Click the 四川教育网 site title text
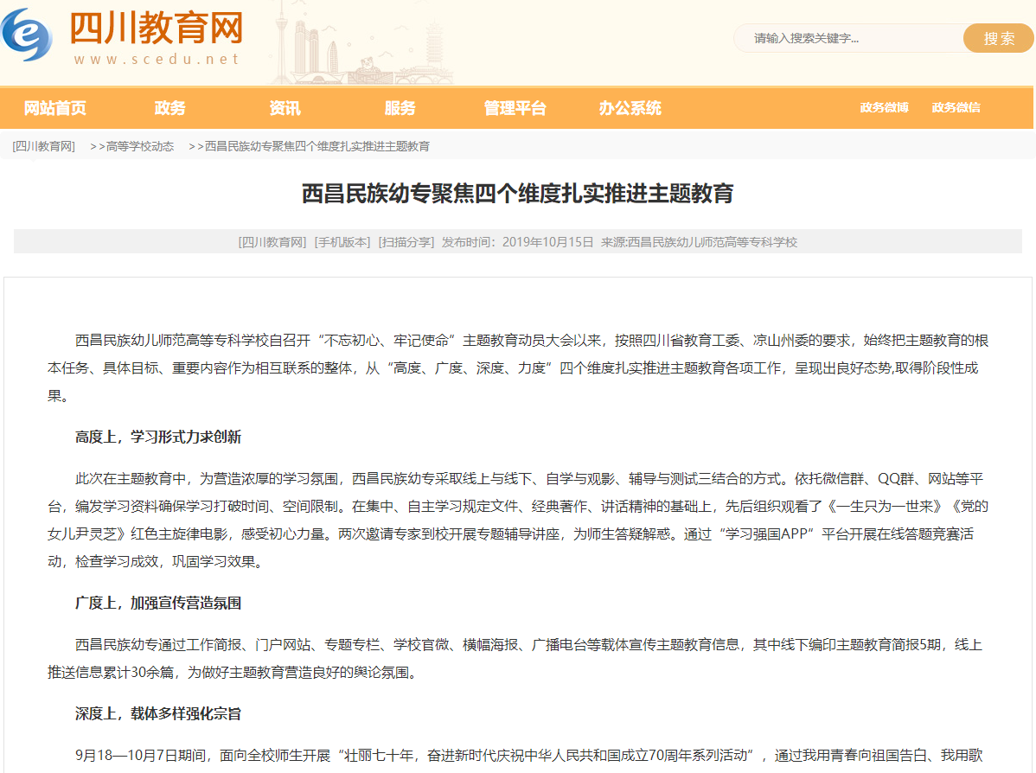This screenshot has width=1036, height=773. (x=156, y=29)
